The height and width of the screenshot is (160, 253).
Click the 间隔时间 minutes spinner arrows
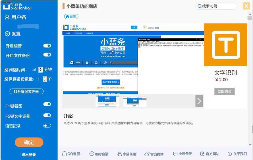(x=40, y=70)
